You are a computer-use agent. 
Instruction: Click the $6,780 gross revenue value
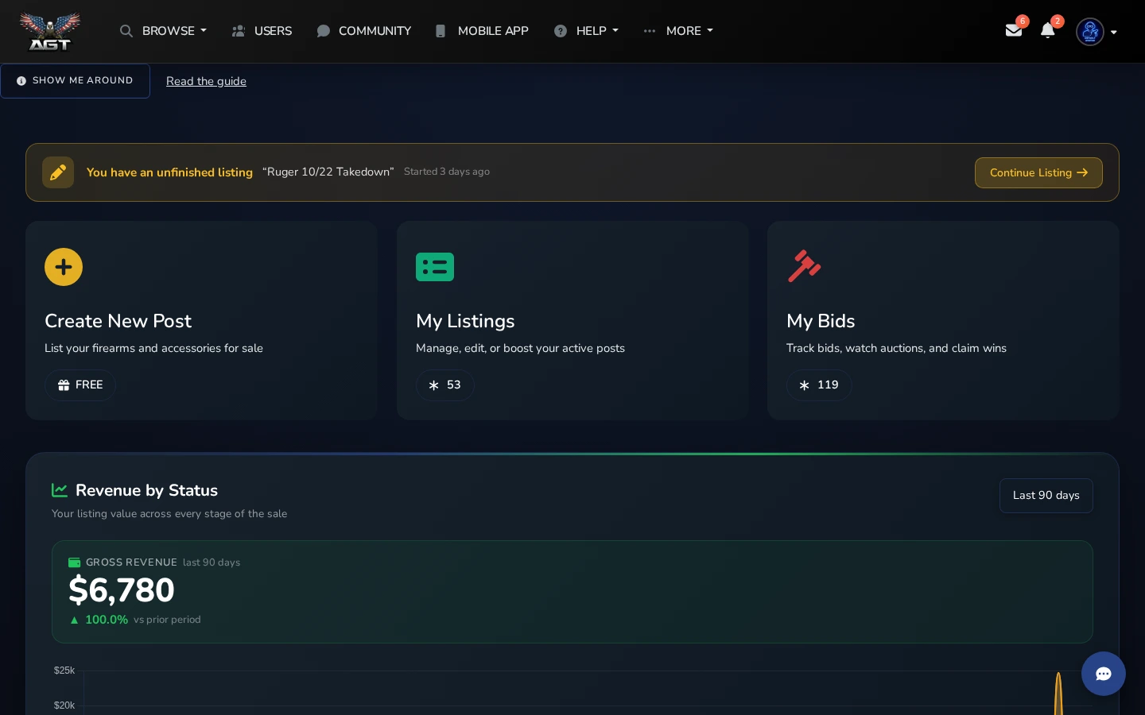click(x=122, y=590)
